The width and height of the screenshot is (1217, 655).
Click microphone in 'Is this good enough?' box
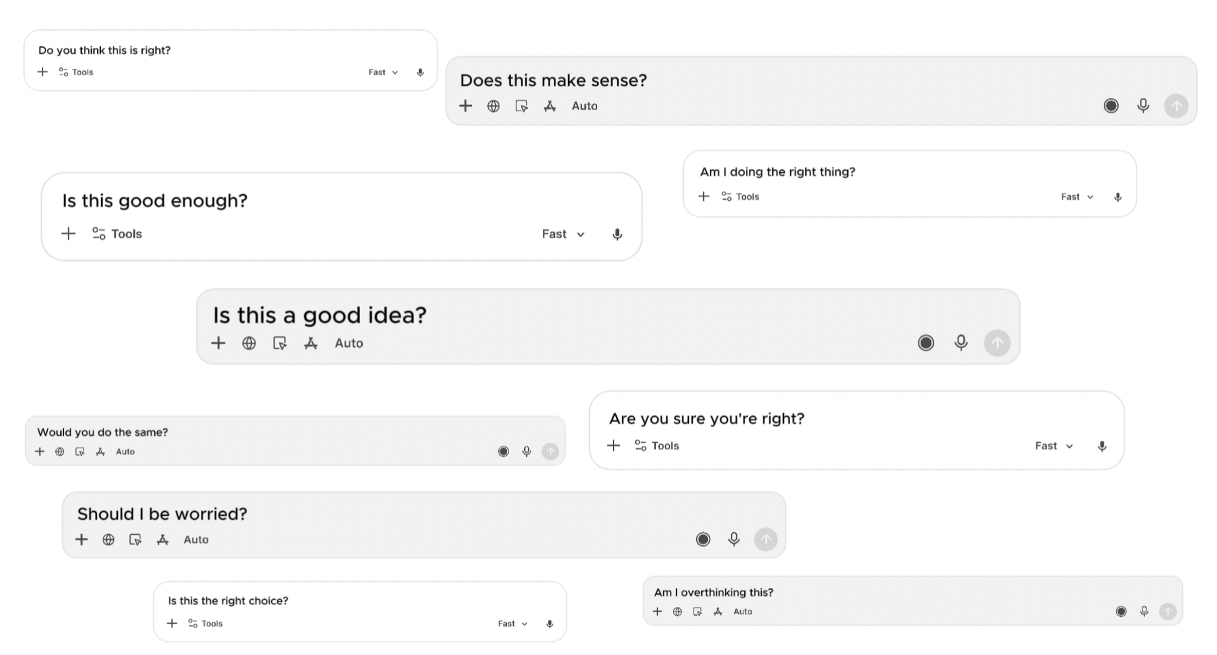617,234
